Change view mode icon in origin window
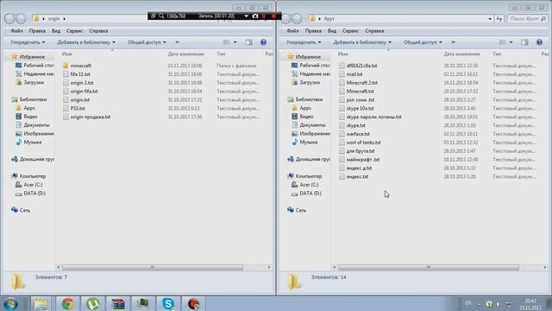This screenshot has width=552, height=311. (227, 42)
